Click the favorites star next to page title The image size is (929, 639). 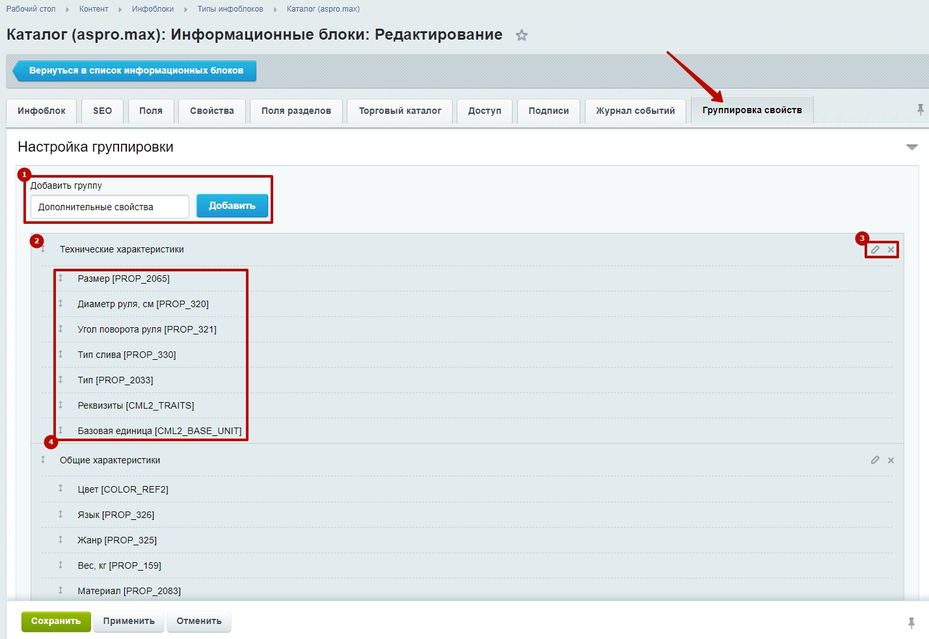521,36
